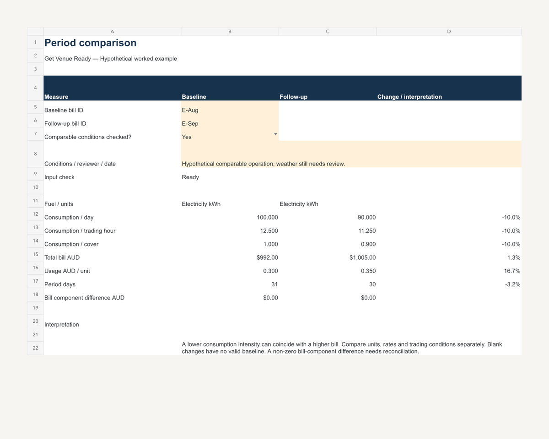Screen dimensions: 549x439
Task: Select column D header
Action: [x=449, y=32]
